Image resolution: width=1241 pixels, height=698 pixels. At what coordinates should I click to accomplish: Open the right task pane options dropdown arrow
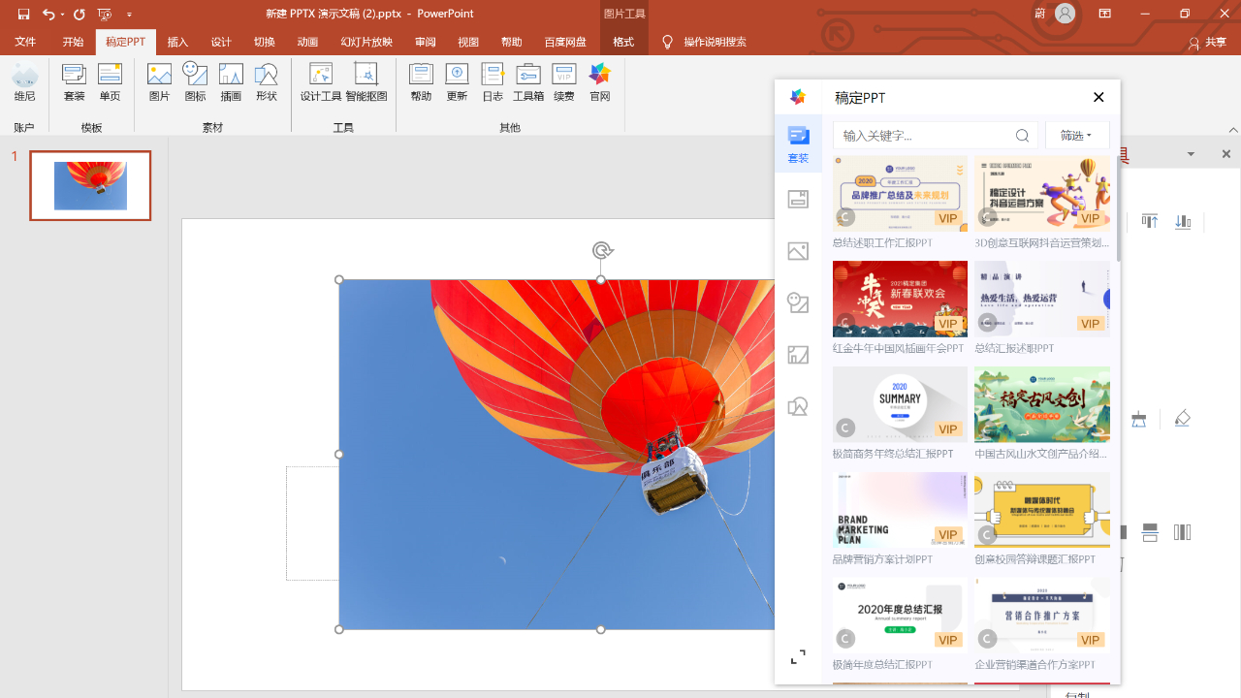(x=1191, y=154)
